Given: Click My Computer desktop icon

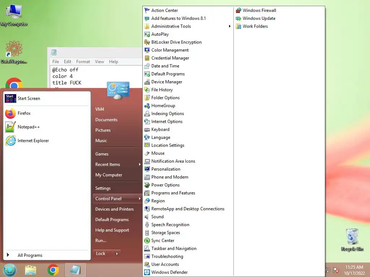Looking at the screenshot, I should 14,15.
